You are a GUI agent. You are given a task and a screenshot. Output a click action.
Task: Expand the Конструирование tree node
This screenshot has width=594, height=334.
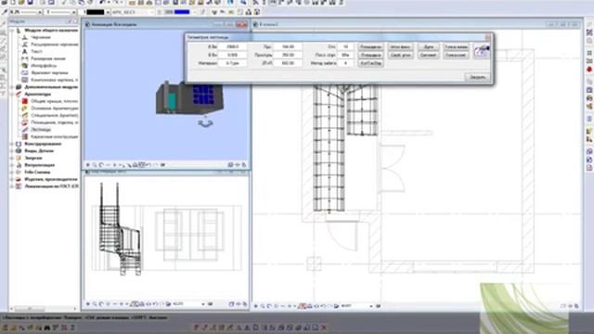[x=12, y=144]
